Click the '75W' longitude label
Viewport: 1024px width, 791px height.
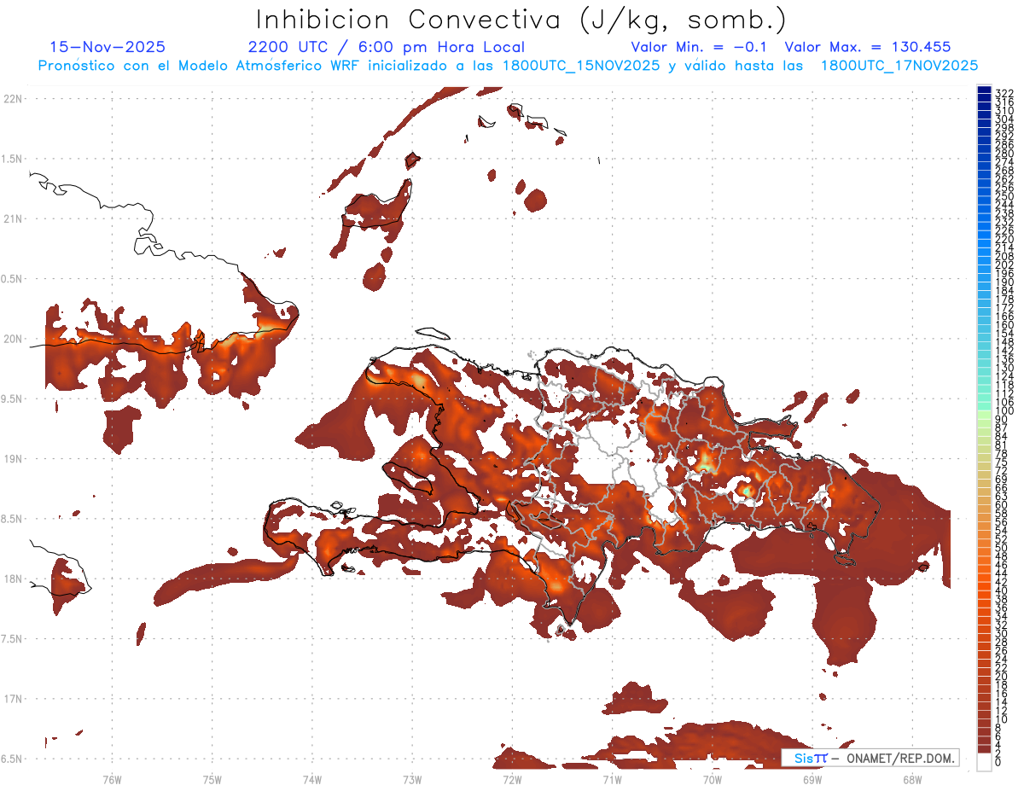point(212,779)
